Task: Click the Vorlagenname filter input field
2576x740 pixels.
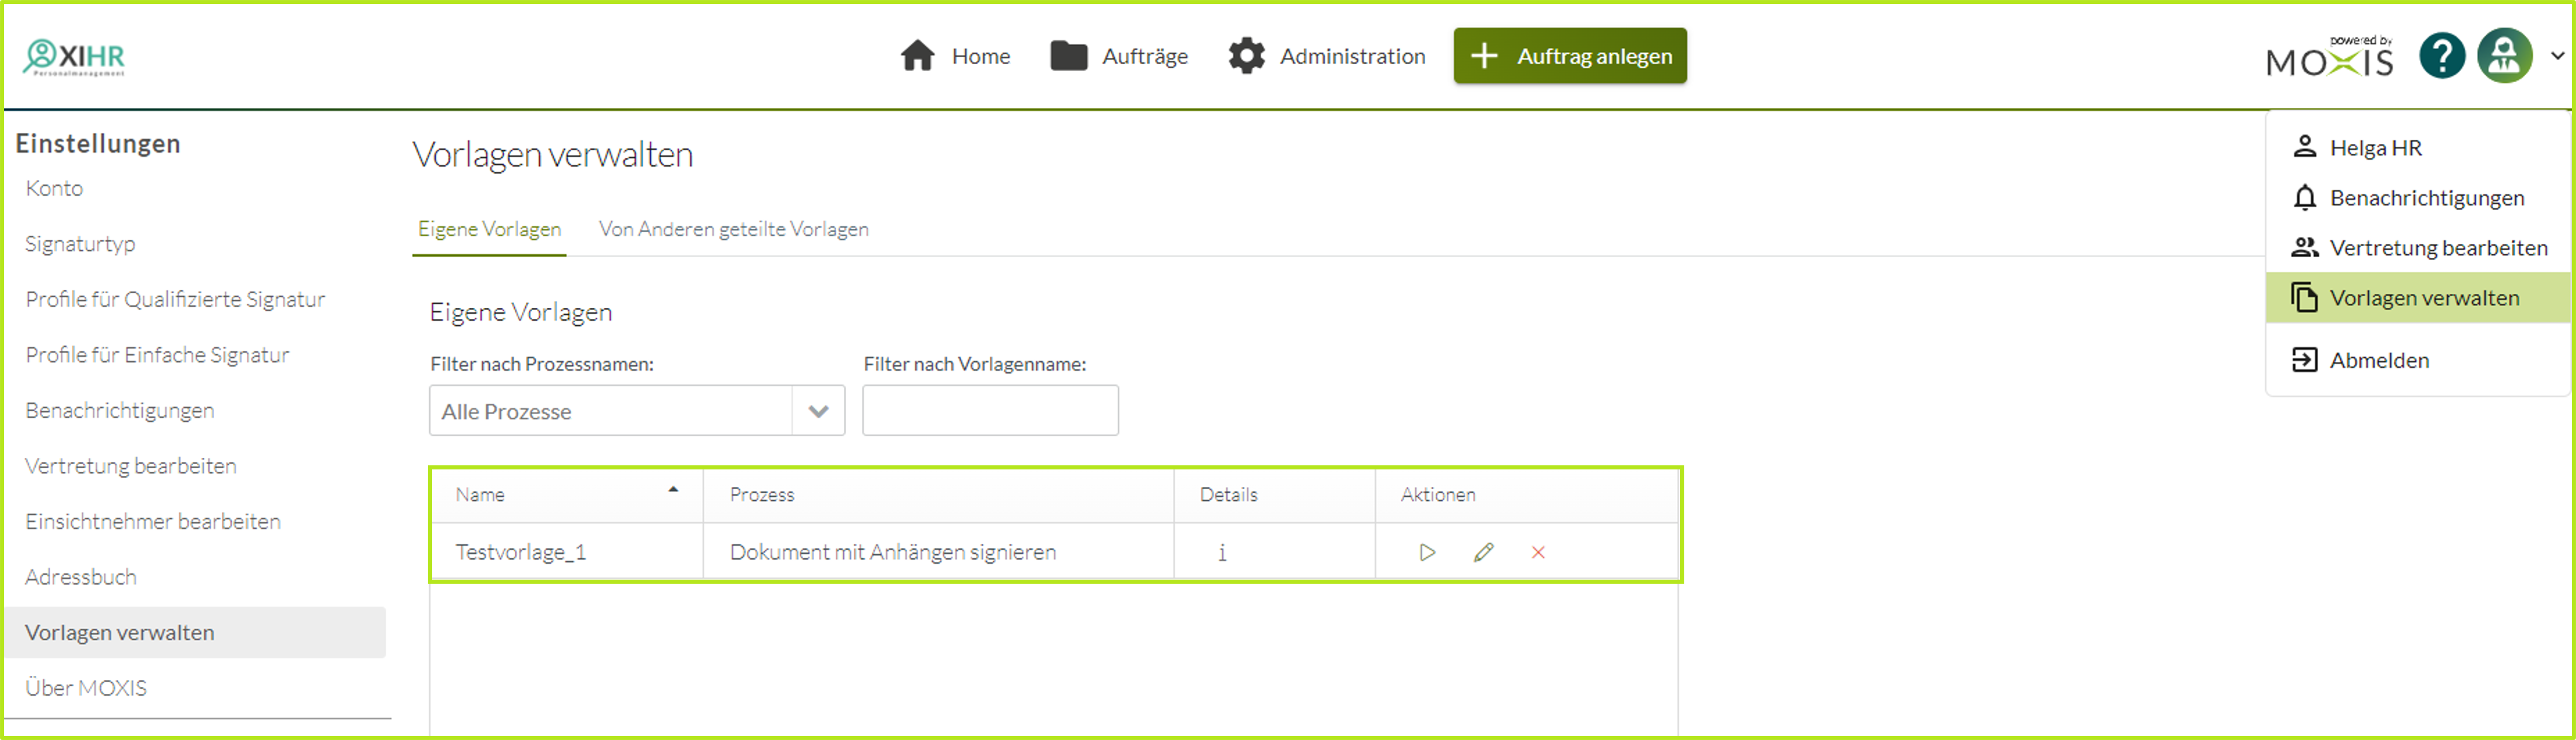Action: pyautogui.click(x=990, y=411)
